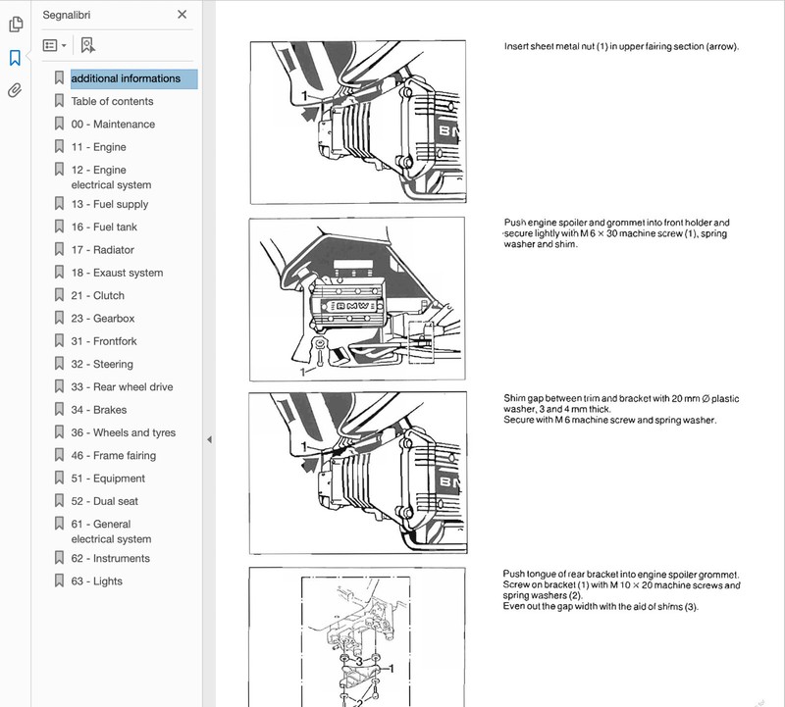Open '12 - Engine electrical system' bookmark
This screenshot has width=785, height=707.
click(x=111, y=177)
